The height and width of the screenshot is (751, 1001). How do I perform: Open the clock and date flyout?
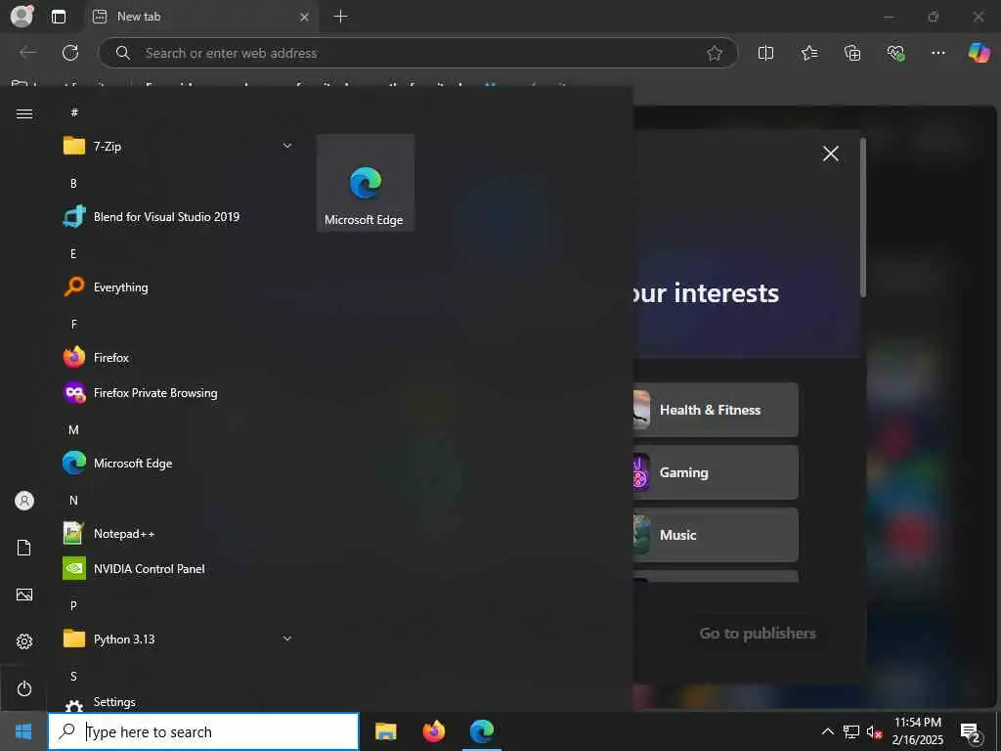[917, 731]
